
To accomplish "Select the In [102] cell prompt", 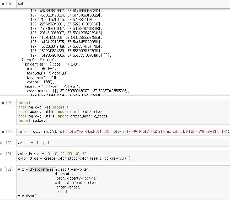I will 7,169.
